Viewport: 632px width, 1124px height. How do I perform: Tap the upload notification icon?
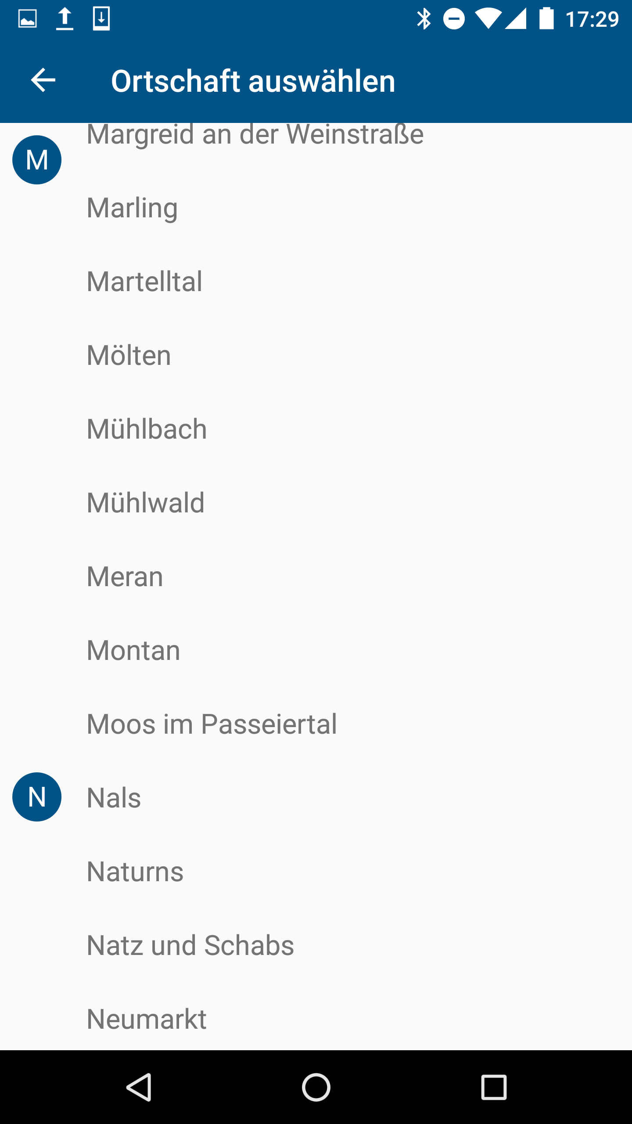click(x=65, y=19)
